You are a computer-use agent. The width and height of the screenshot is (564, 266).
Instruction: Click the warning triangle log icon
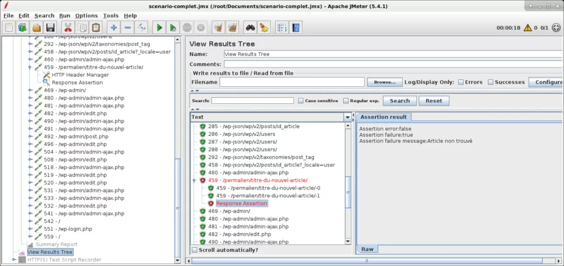(x=527, y=27)
